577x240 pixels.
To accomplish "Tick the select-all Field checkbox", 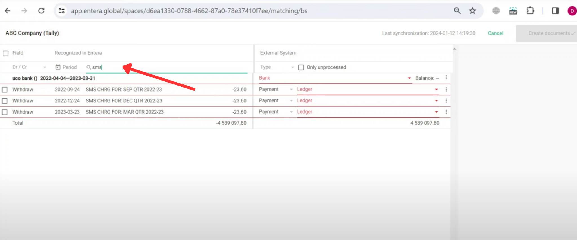I will point(6,53).
